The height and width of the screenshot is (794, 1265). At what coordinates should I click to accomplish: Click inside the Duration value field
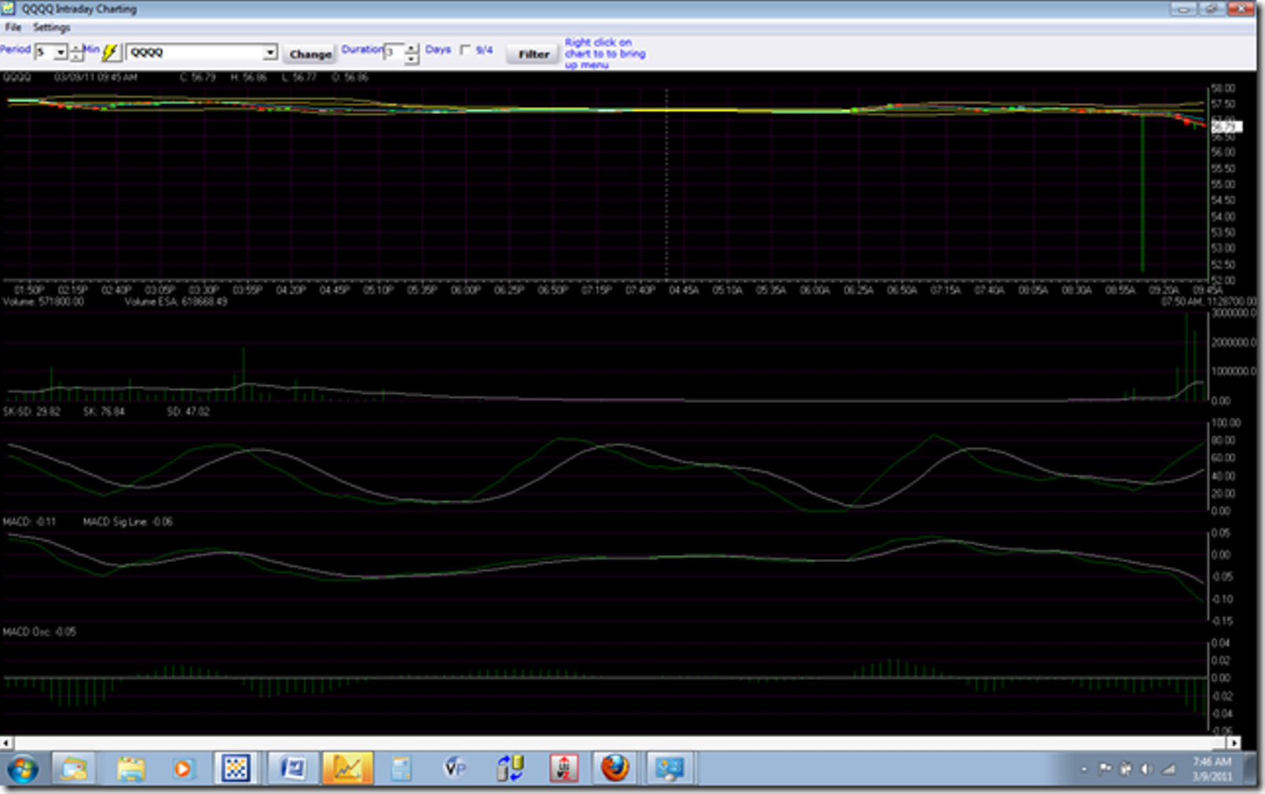(x=394, y=53)
